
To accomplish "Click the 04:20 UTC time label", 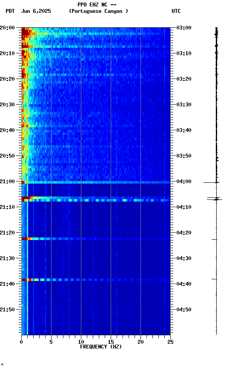I will [184, 233].
